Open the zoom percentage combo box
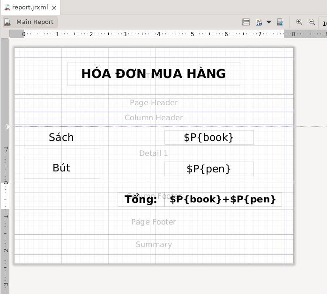 tap(323, 23)
